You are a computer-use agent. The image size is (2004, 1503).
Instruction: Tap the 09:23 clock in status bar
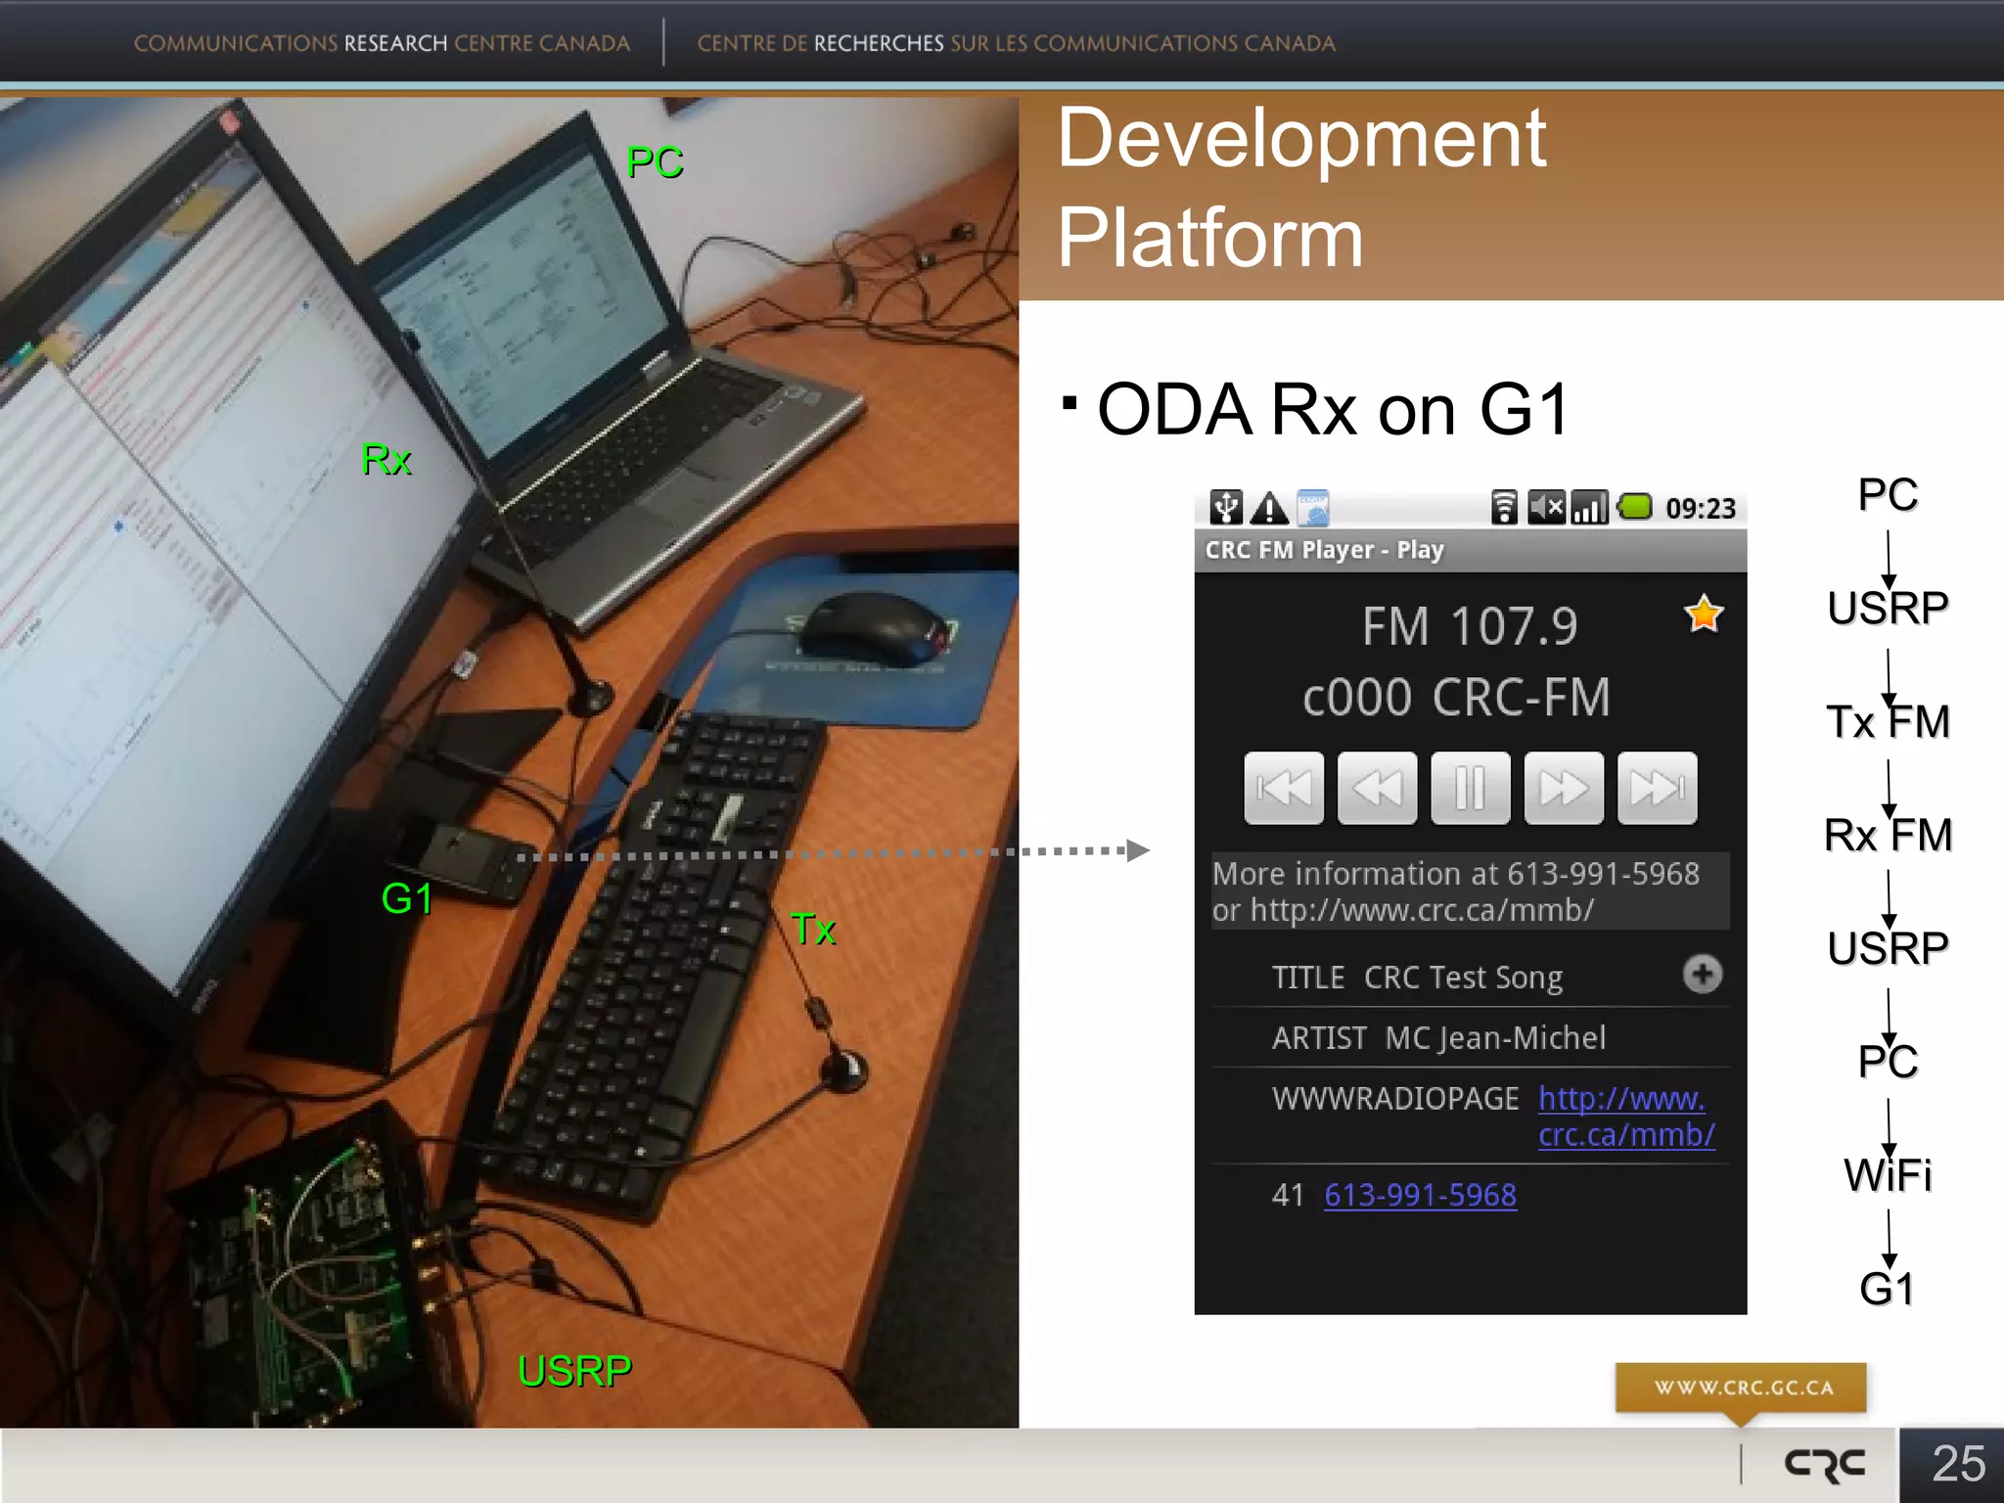(x=1701, y=508)
